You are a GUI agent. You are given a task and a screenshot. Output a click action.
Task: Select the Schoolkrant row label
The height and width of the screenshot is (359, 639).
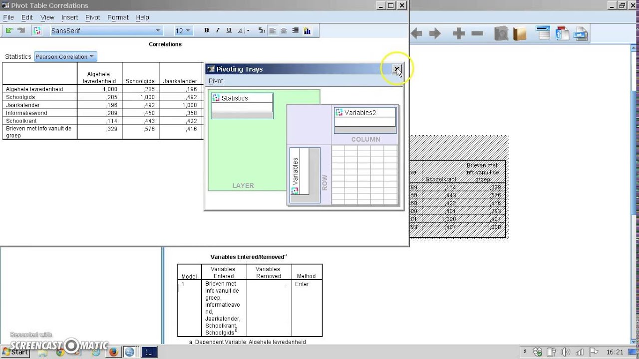click(x=40, y=121)
